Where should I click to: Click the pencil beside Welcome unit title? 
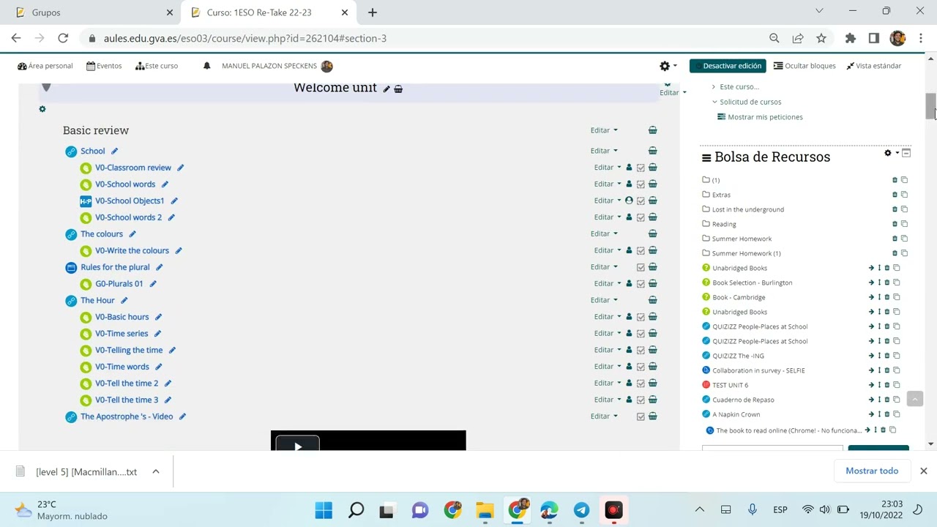[387, 89]
